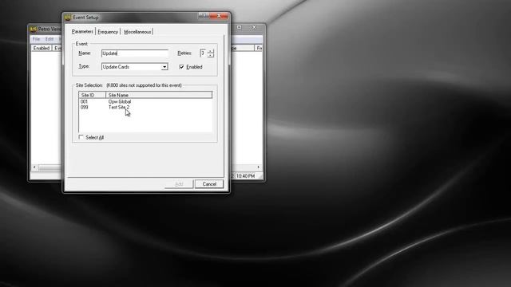Check the Select All checkbox

tap(81, 137)
